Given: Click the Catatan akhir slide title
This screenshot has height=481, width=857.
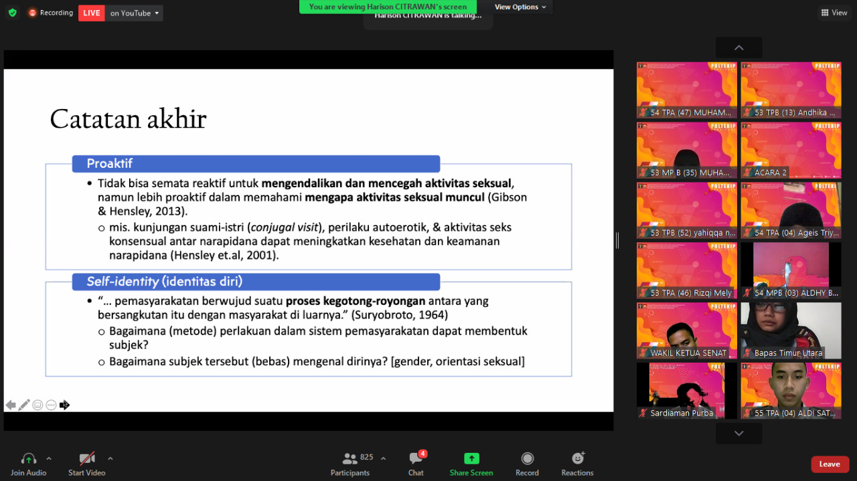Looking at the screenshot, I should (x=128, y=119).
